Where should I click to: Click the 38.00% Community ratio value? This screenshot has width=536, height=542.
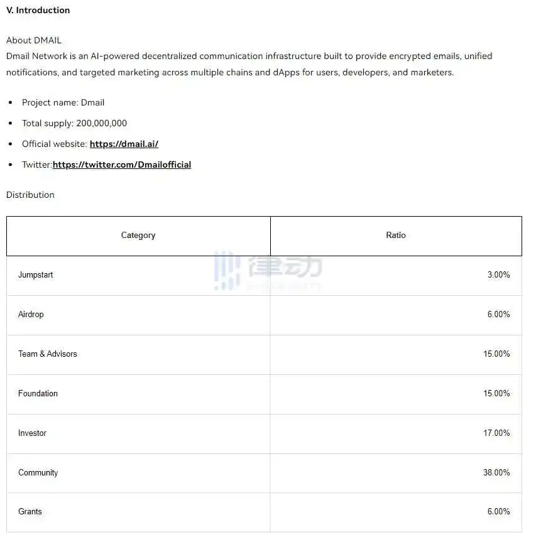pyautogui.click(x=496, y=472)
